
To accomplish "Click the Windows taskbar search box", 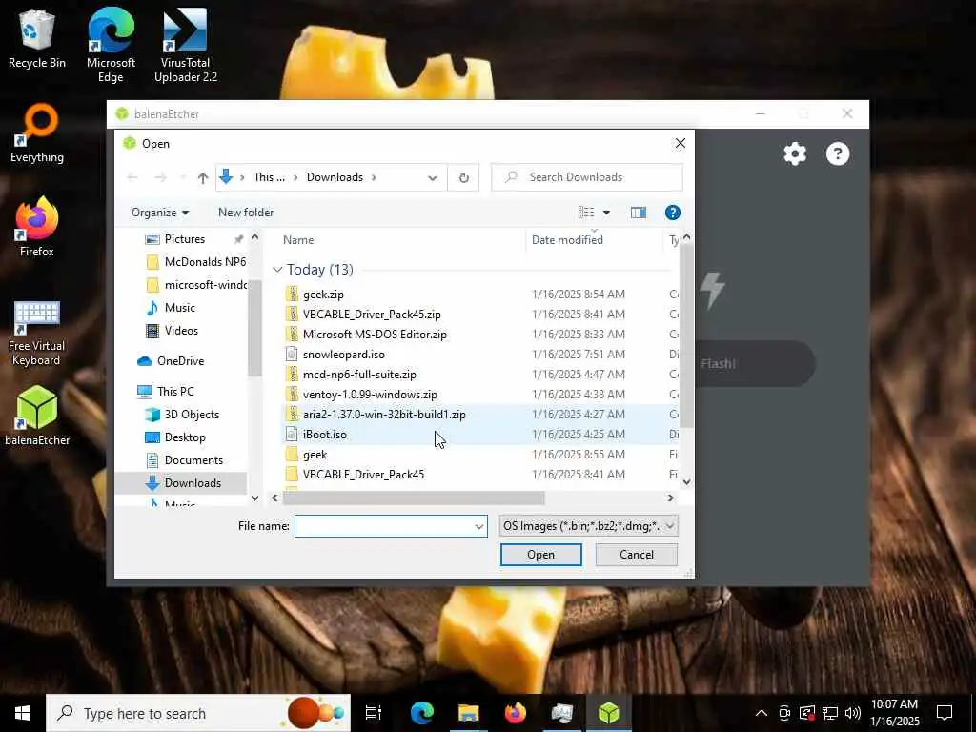I will 198,713.
